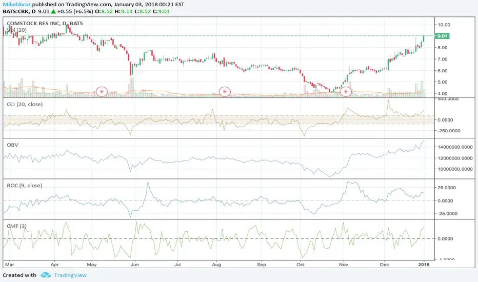478x282 pixels.
Task: Click the -250.0000 CCI axis label
Action: pyautogui.click(x=448, y=131)
